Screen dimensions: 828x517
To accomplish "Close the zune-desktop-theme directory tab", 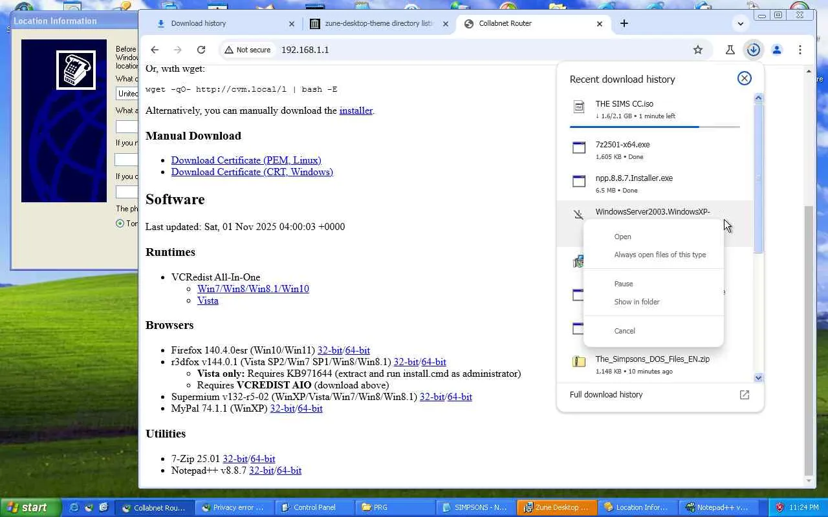I will tap(445, 24).
